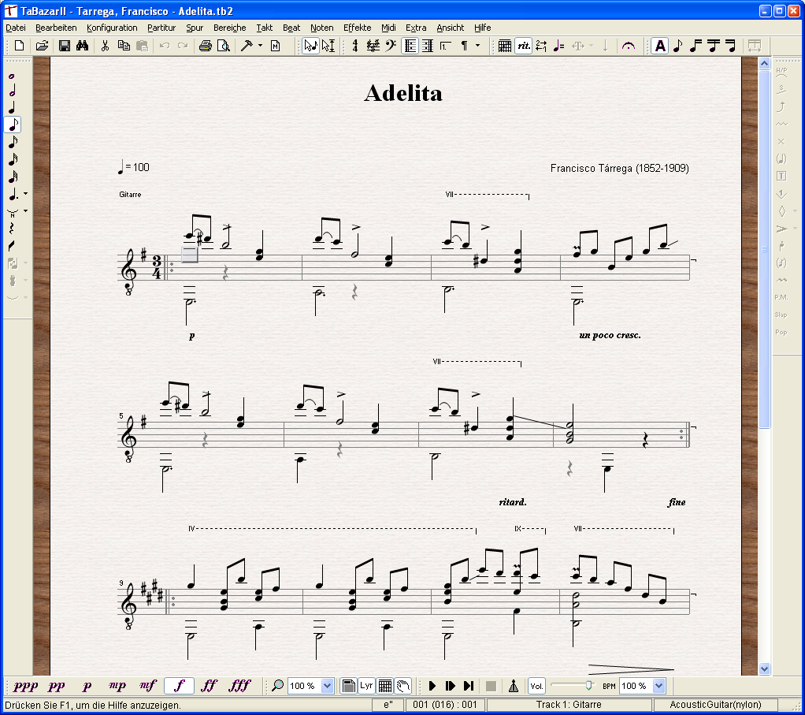Click the binoculars search icon
The height and width of the screenshot is (715, 805).
click(x=82, y=46)
